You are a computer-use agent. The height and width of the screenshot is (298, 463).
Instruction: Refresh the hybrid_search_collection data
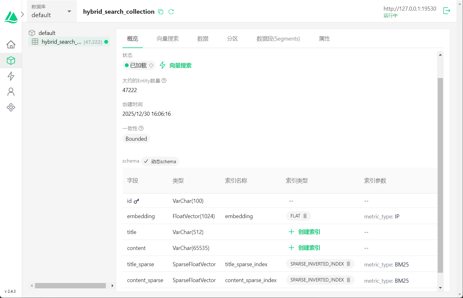click(x=171, y=12)
